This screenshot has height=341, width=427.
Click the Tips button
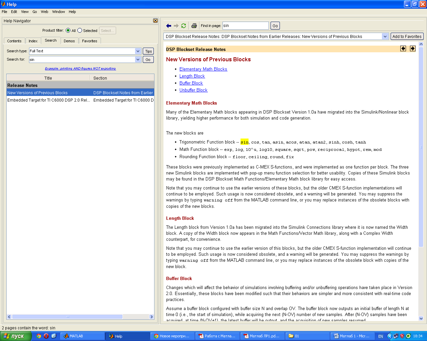click(x=148, y=51)
